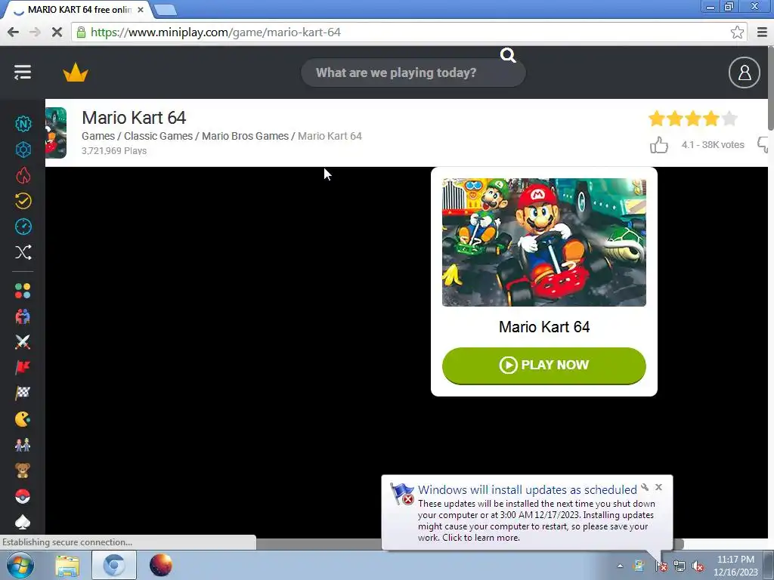Open the Pokeball category icon
The image size is (774, 580).
(23, 496)
